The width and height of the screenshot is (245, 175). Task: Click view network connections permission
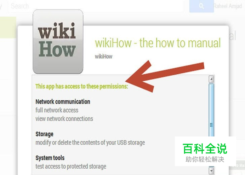[x=64, y=119]
